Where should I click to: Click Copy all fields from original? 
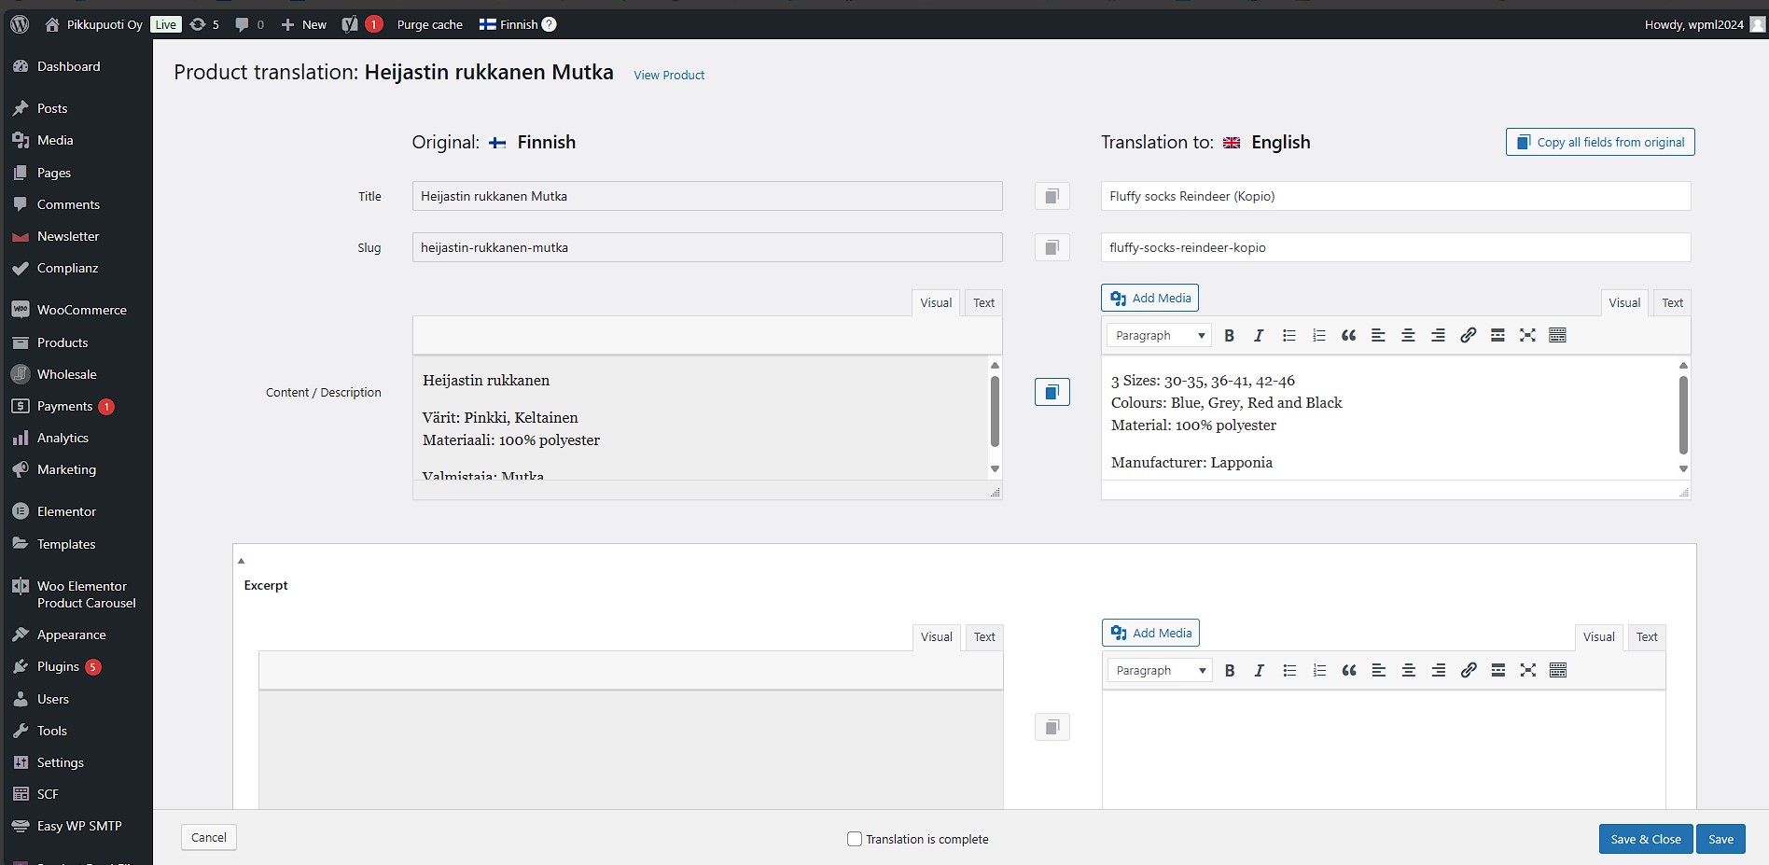point(1600,143)
